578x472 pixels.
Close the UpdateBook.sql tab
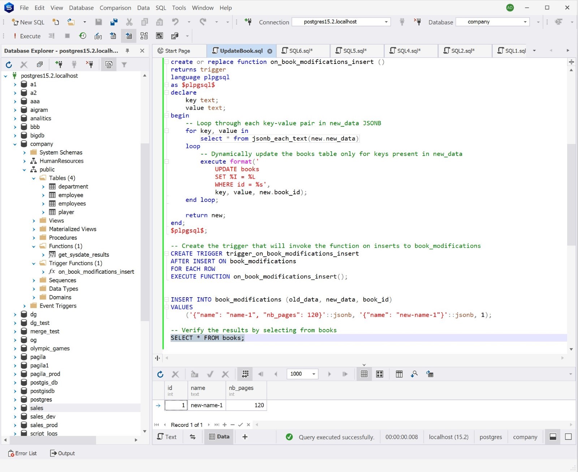coord(269,51)
